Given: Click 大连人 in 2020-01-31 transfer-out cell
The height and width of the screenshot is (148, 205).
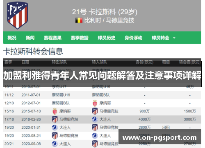Looking at the screenshot, I should (x=65, y=128).
